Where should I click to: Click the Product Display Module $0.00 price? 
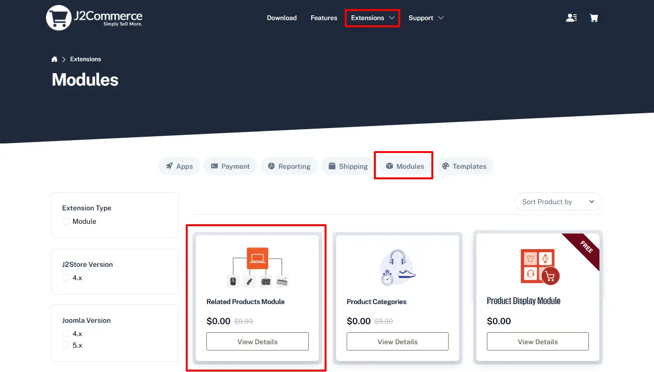[499, 321]
